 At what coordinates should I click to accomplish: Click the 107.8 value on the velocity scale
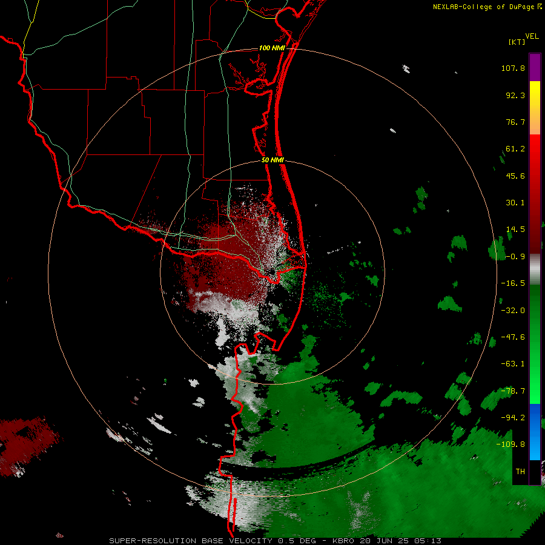coord(513,68)
